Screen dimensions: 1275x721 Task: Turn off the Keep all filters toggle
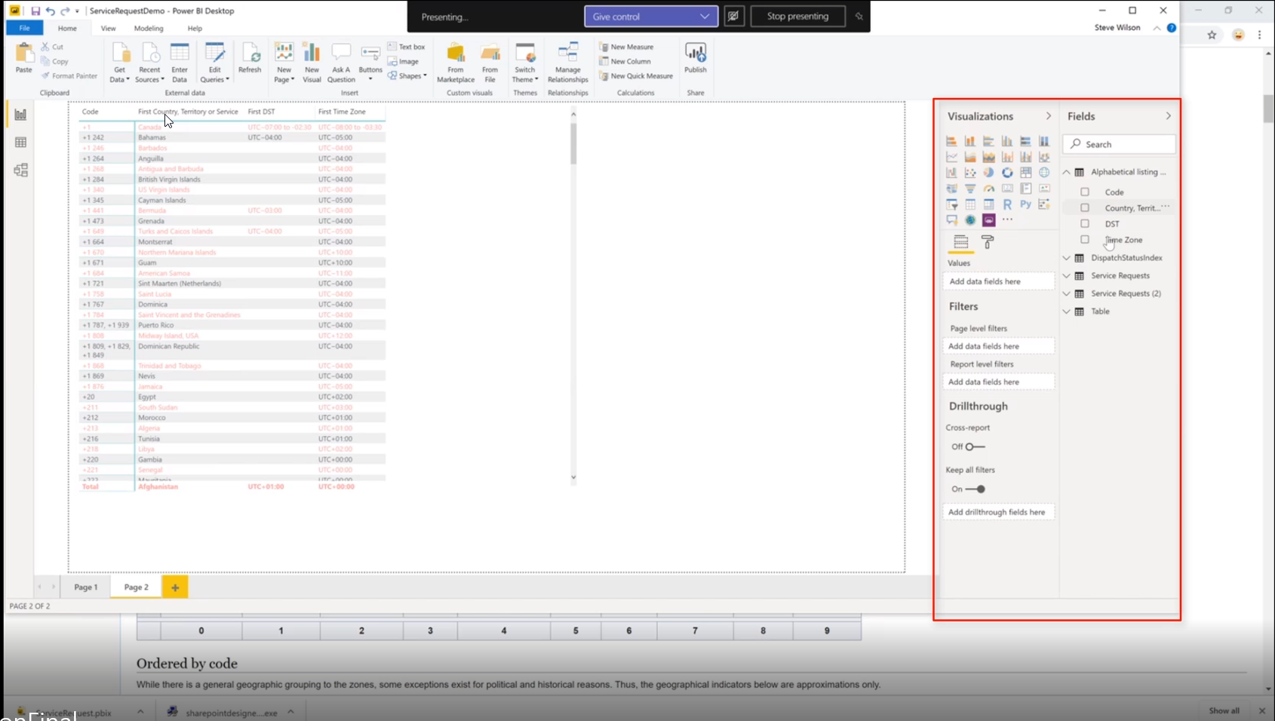975,489
